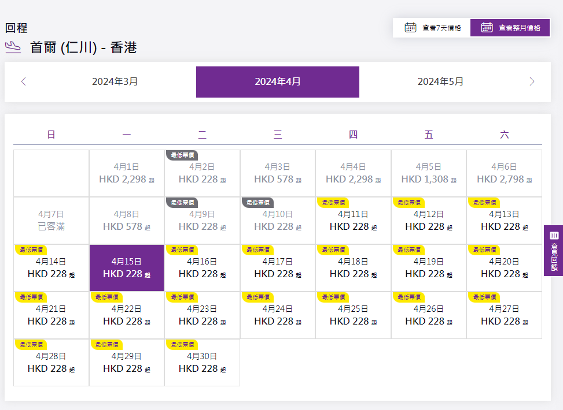Pick 4月13日 flight date cell
Image resolution: width=563 pixels, height=410 pixels.
pyautogui.click(x=504, y=221)
